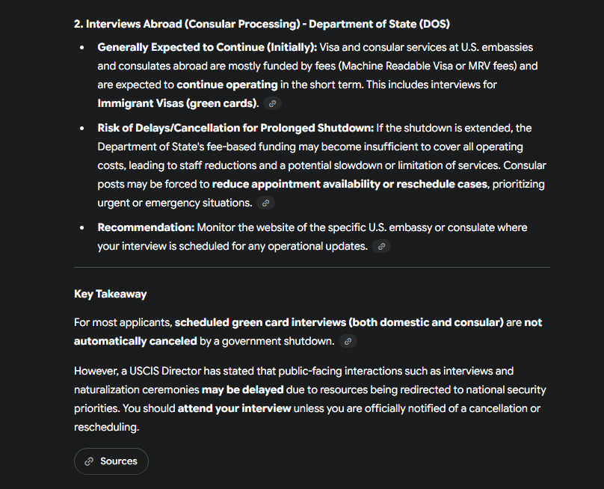The width and height of the screenshot is (604, 489).
Task: Click the bold 'attend your interview' text
Action: [x=235, y=408]
